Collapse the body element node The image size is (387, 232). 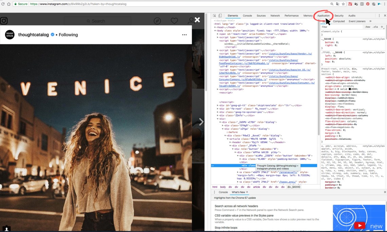[215, 31]
